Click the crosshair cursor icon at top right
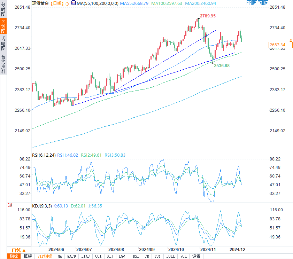 tap(249, 3)
